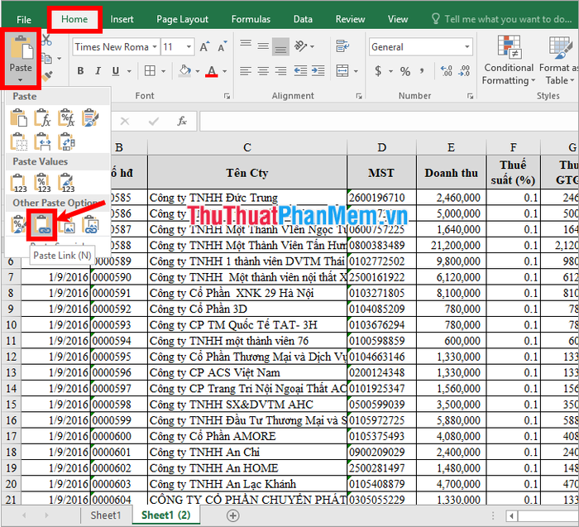The width and height of the screenshot is (579, 527).
Task: Expand the Fill Color dropdown arrow
Action: point(198,71)
